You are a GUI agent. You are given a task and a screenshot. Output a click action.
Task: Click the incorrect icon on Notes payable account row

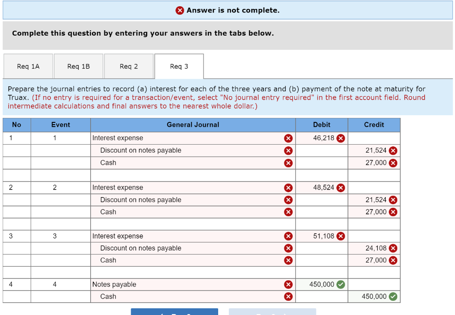pos(288,284)
